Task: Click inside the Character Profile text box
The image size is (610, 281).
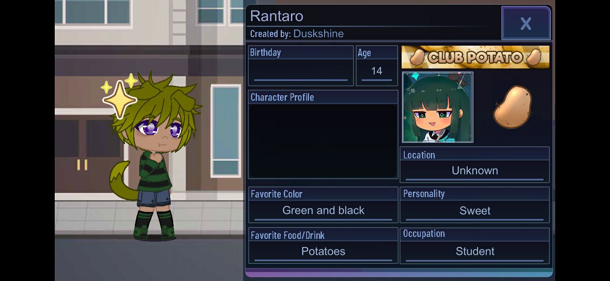Action: coord(323,141)
